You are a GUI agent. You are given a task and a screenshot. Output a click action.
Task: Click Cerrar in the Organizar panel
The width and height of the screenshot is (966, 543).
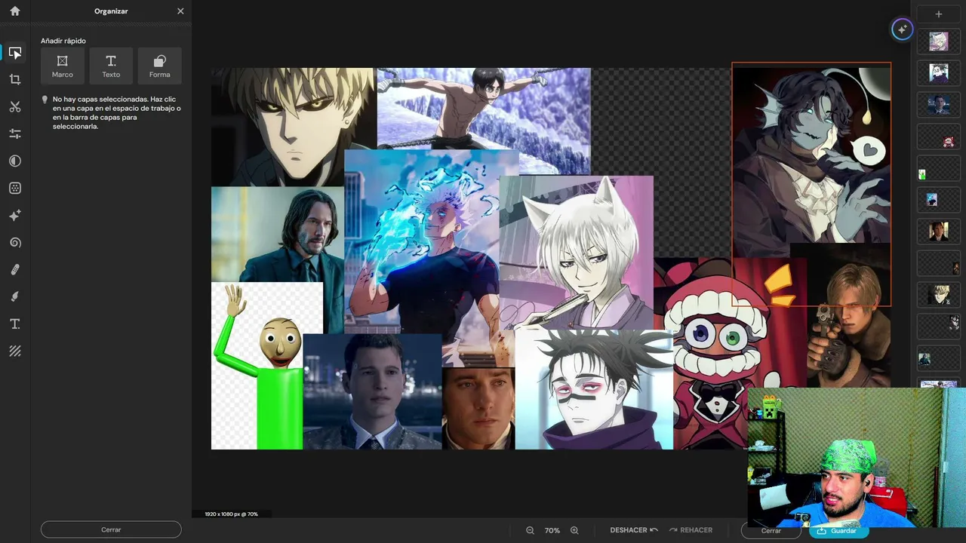pos(111,529)
